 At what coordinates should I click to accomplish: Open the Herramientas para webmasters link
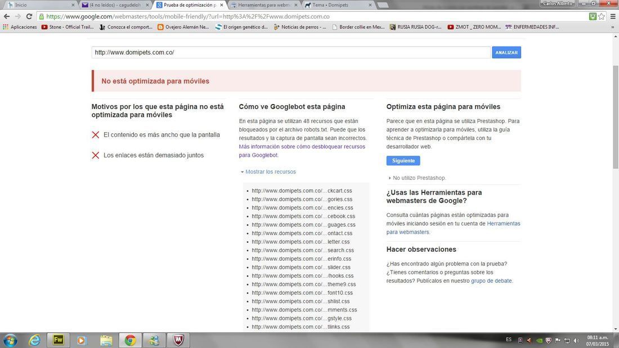pyautogui.click(x=453, y=228)
